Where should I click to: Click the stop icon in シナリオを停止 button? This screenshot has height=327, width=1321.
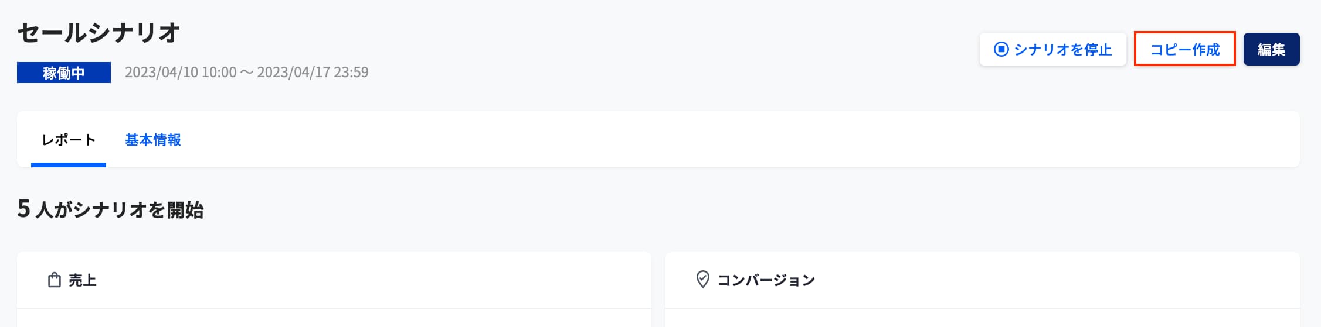[1001, 49]
